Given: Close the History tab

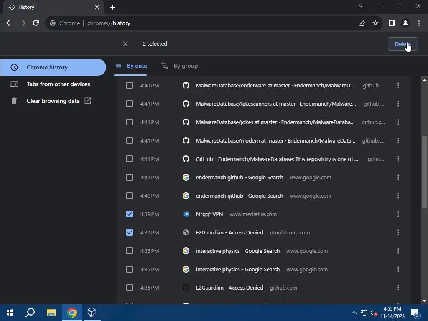Looking at the screenshot, I should pyautogui.click(x=97, y=7).
